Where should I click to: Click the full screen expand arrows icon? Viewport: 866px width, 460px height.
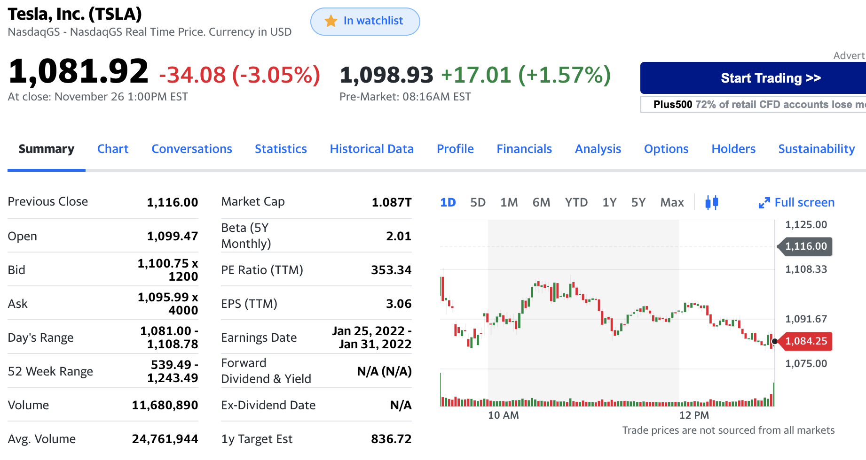764,203
